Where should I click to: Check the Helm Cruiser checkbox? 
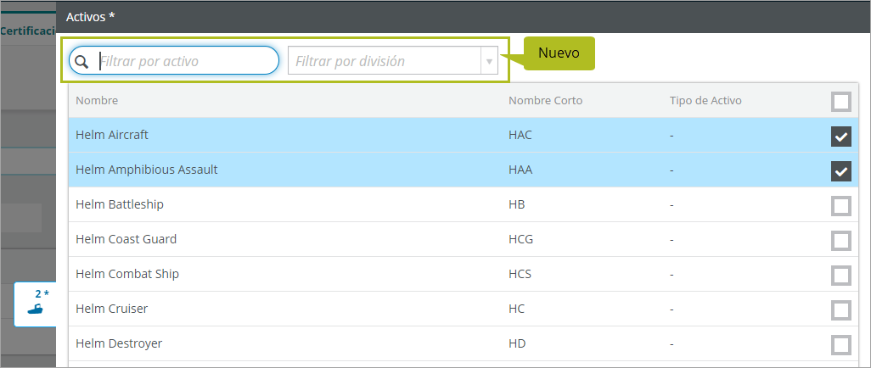841,310
